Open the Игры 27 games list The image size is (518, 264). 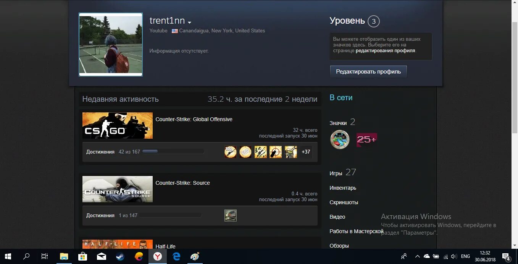coord(343,173)
